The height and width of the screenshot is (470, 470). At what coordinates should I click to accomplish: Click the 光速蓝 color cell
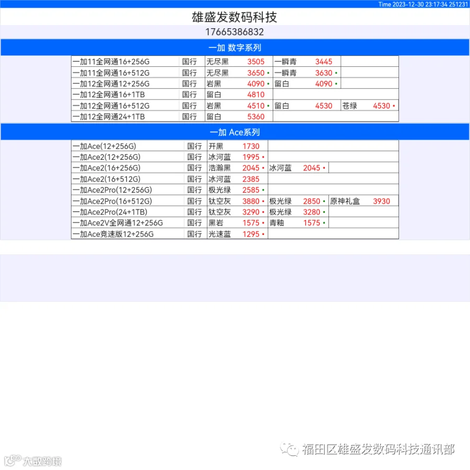coord(220,234)
